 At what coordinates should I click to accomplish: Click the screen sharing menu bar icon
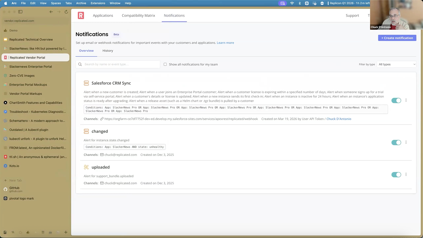(282, 3)
